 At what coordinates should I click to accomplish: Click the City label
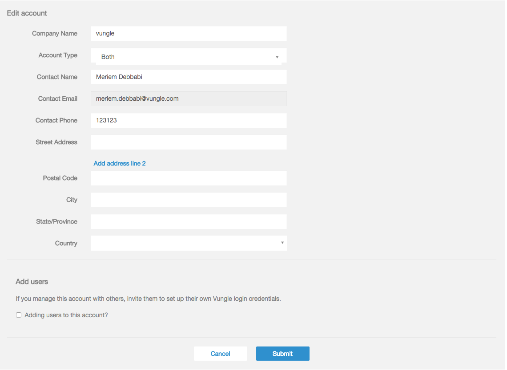(x=72, y=200)
